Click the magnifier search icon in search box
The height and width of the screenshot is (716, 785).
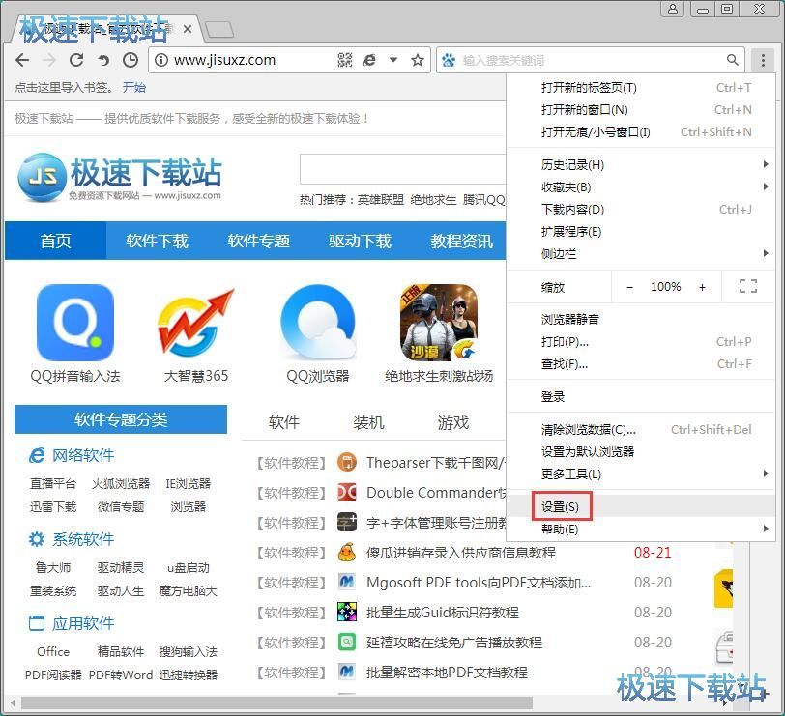pos(733,60)
